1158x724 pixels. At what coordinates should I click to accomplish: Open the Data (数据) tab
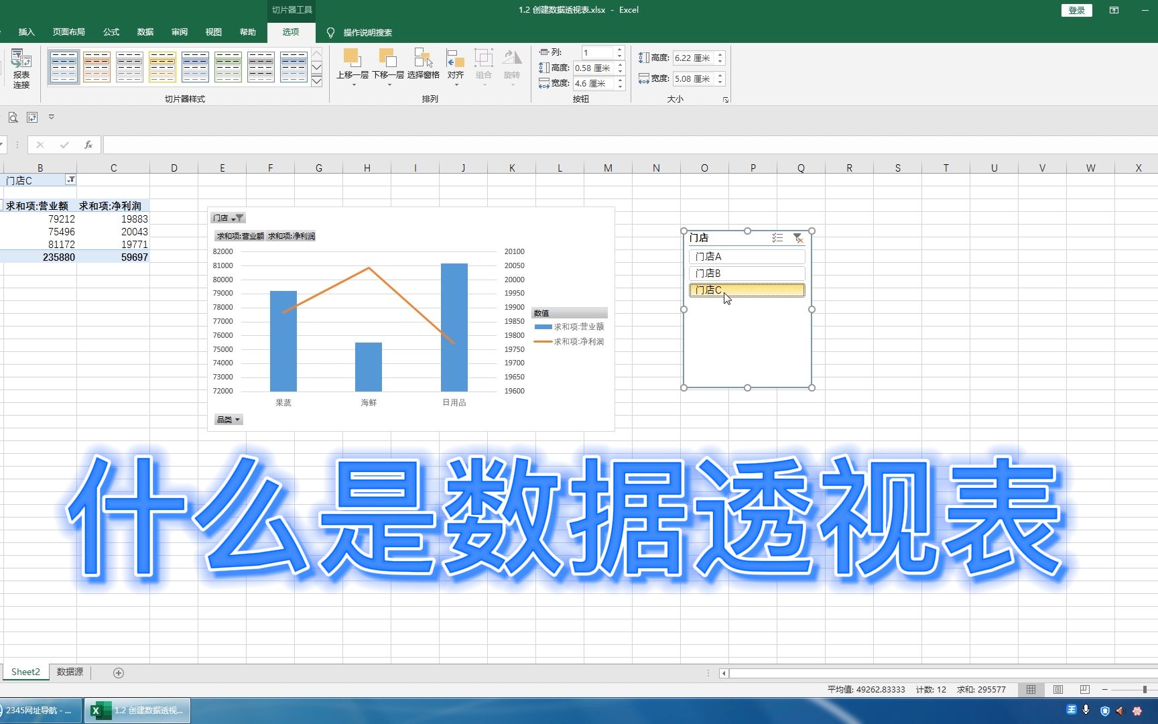[145, 32]
